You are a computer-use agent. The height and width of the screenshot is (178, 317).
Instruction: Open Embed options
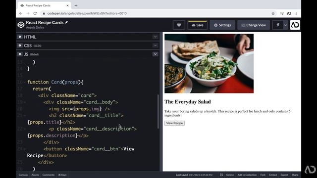click(x=273, y=175)
